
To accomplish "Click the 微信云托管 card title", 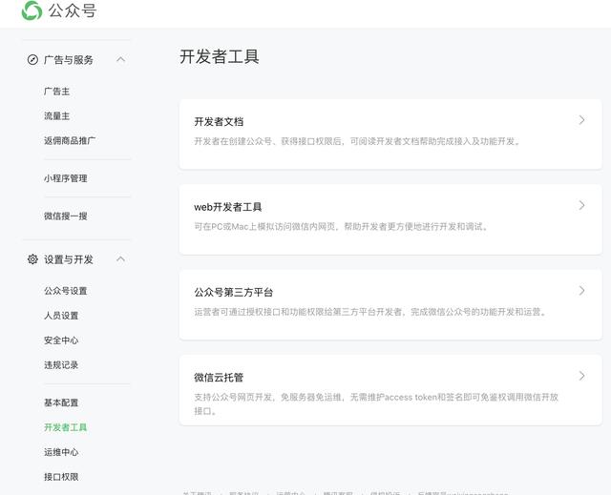I will [x=219, y=378].
